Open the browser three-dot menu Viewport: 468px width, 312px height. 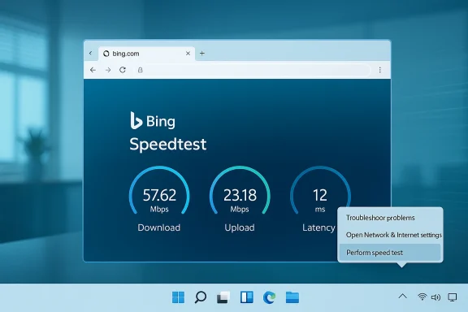(380, 70)
